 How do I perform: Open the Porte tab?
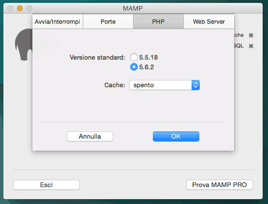[108, 22]
